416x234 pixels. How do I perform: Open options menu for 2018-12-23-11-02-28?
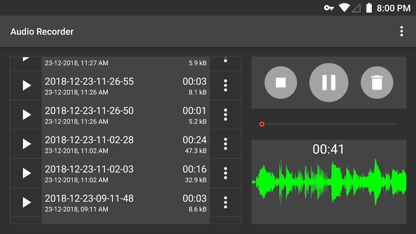(x=226, y=144)
